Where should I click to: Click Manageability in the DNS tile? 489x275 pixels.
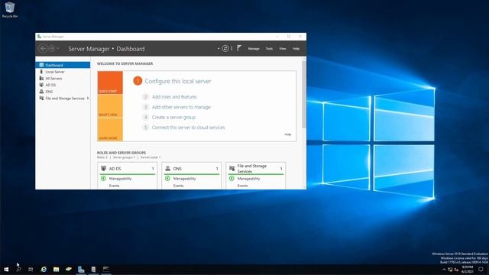(185, 179)
